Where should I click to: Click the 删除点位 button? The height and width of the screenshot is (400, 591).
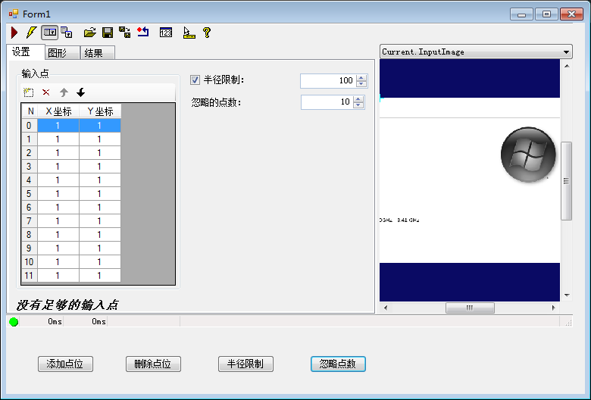153,364
